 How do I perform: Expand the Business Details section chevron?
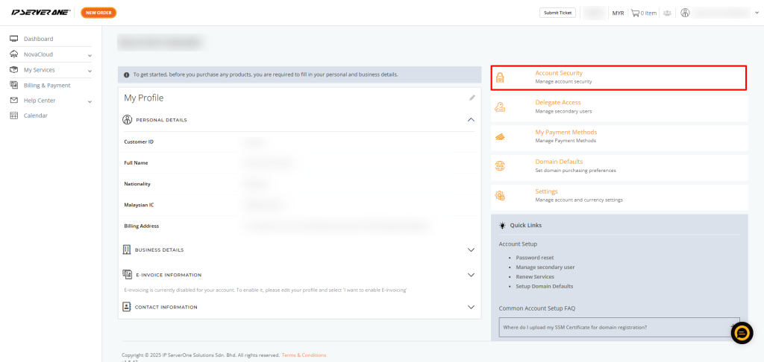(471, 250)
